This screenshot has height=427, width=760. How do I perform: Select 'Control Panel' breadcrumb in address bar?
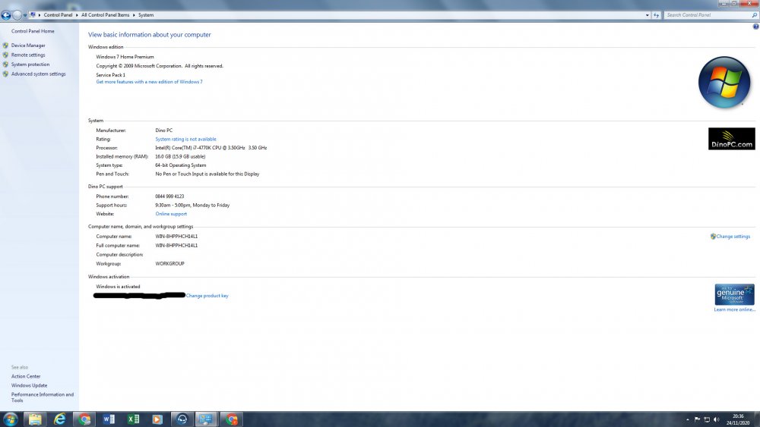pyautogui.click(x=59, y=15)
